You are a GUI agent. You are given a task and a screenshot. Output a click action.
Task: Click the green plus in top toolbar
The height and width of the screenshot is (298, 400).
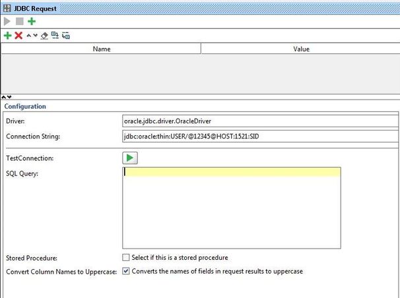pyautogui.click(x=31, y=22)
